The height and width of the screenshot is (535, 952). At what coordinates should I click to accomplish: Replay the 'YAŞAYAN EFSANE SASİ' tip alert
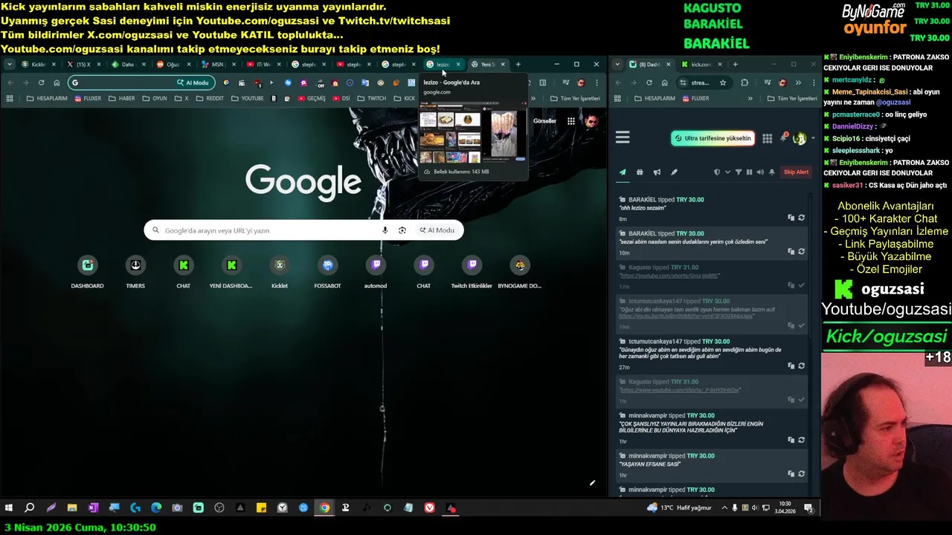point(801,473)
